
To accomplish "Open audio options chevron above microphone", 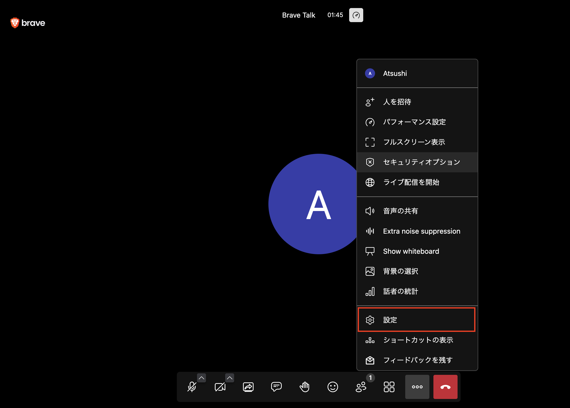I will [201, 378].
